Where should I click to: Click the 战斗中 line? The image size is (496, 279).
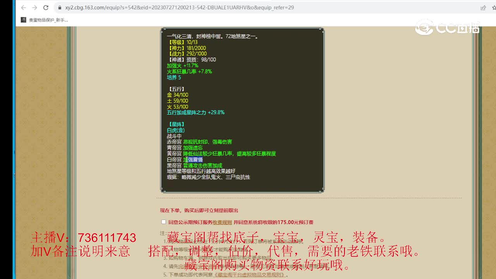tap(174, 136)
